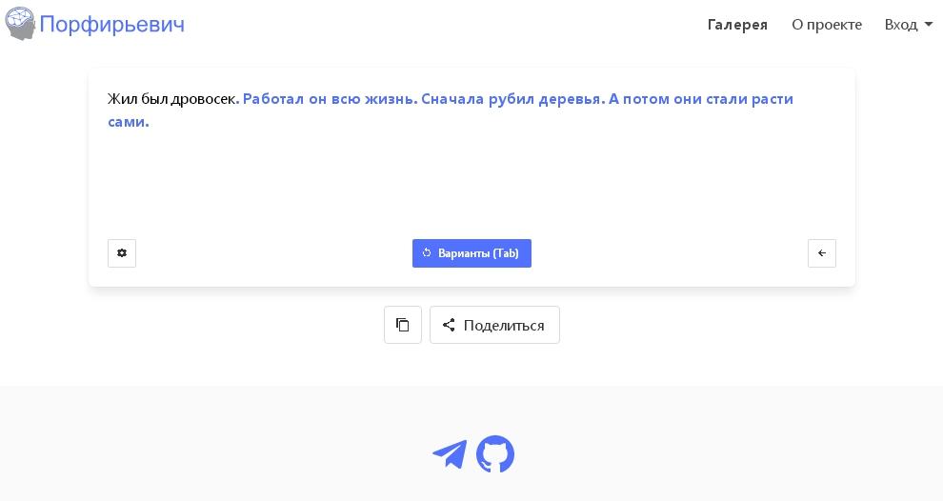Copy the text with the copy icon
Image resolution: width=943 pixels, height=501 pixels.
[x=403, y=325]
